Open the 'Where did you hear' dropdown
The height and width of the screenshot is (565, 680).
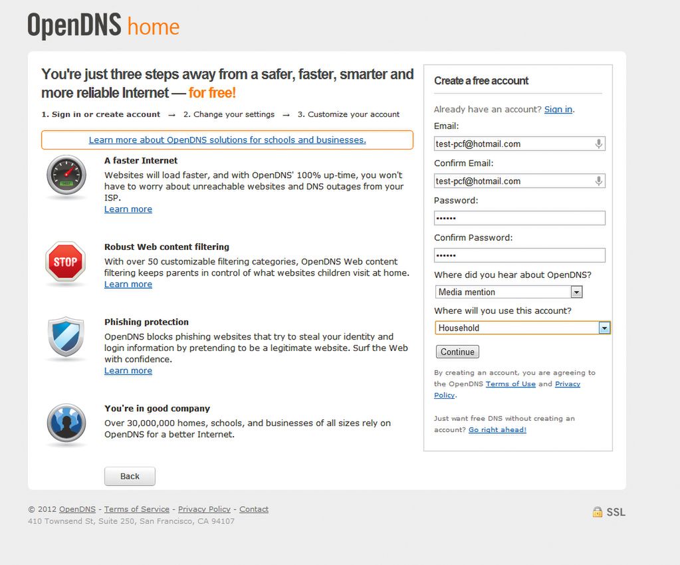pos(576,292)
